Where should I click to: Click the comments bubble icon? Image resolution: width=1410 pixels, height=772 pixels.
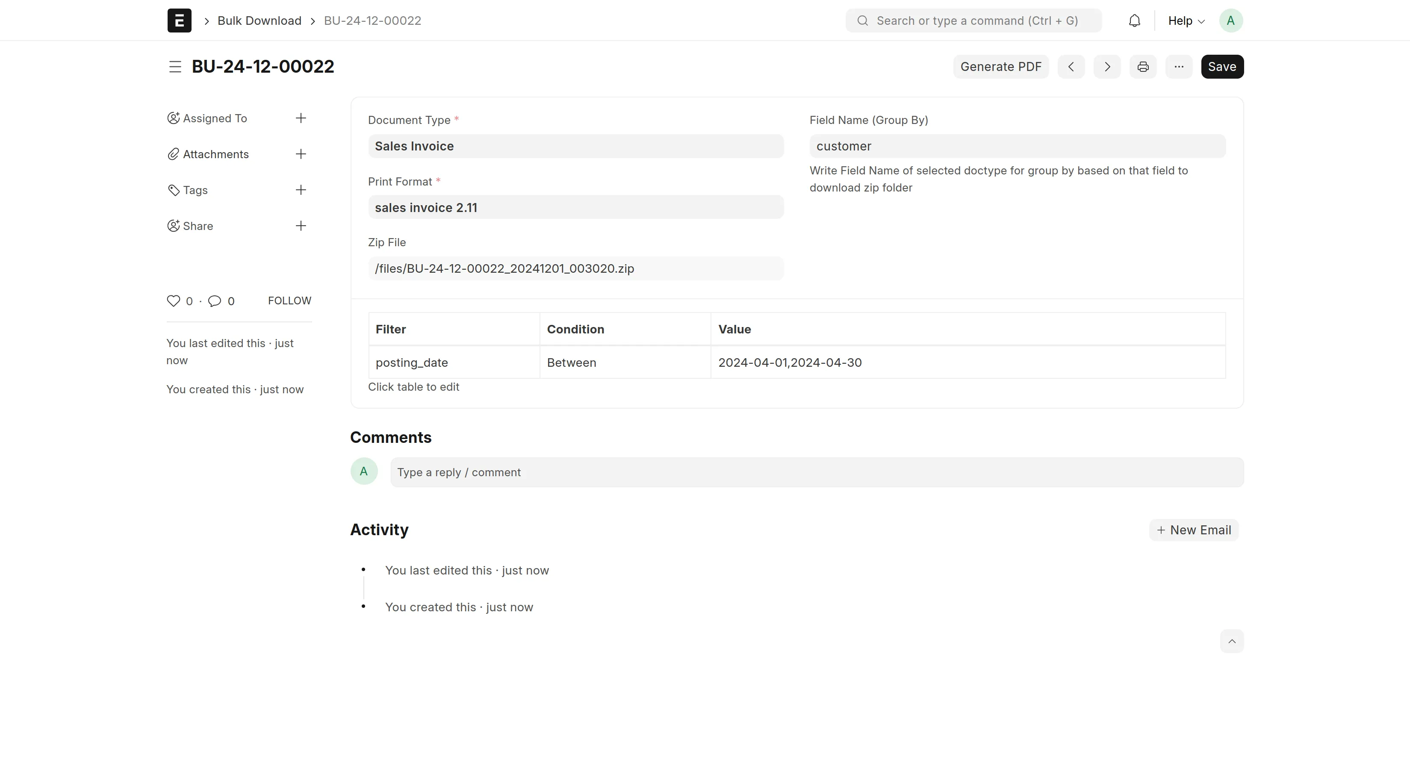[215, 301]
